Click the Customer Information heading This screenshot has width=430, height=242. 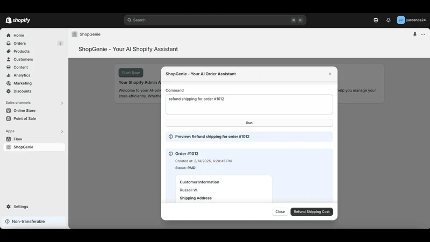click(x=199, y=182)
